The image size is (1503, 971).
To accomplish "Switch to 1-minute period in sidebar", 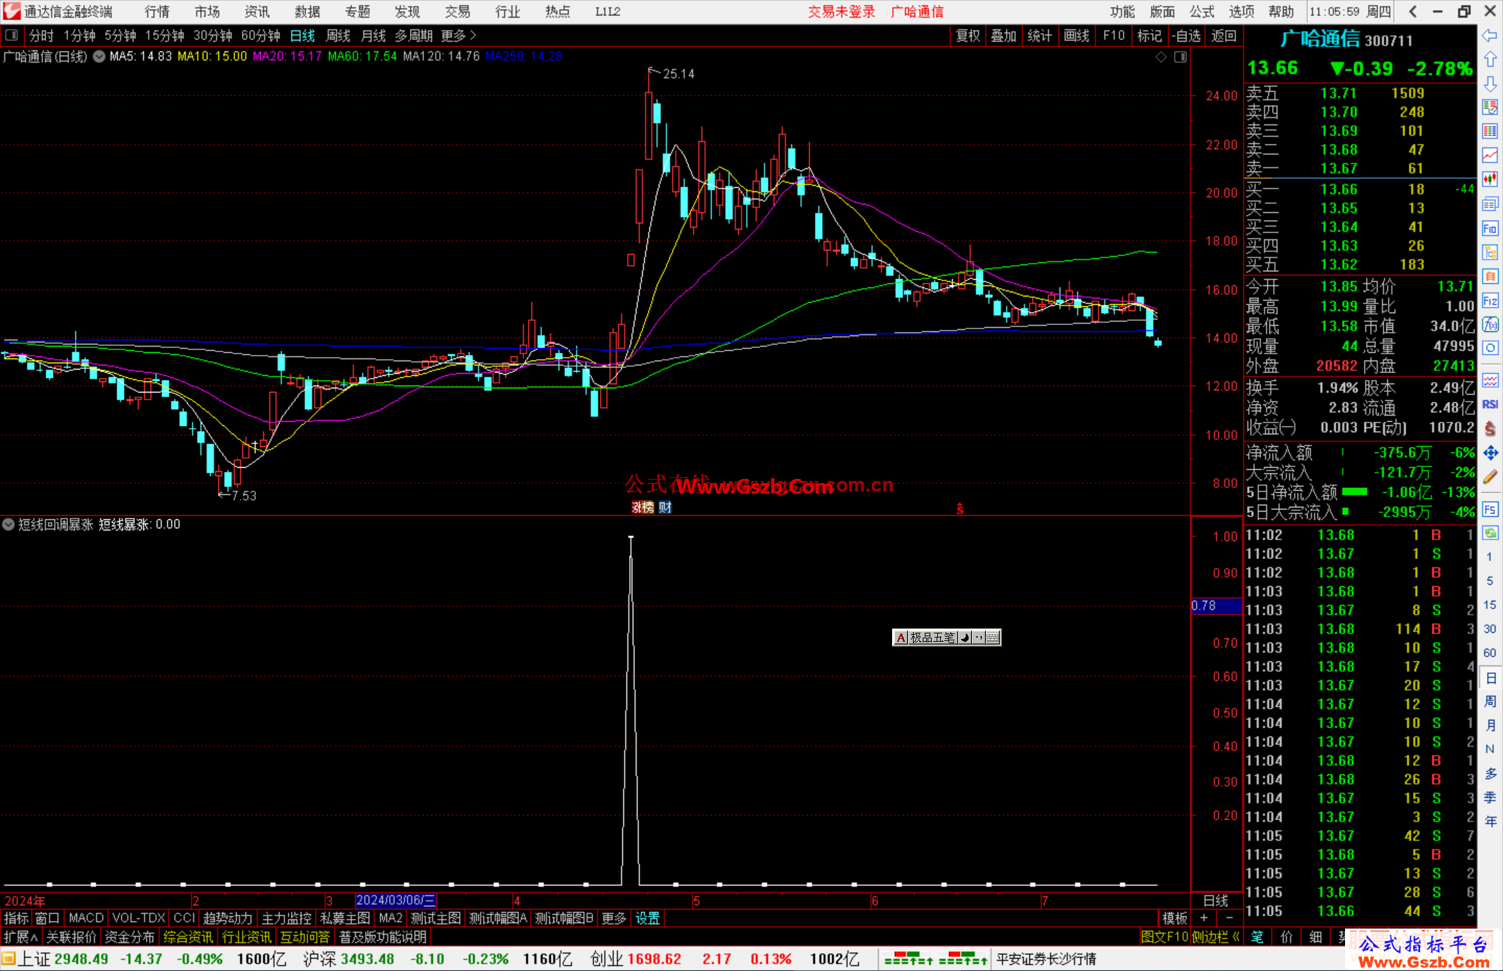I will click(1489, 557).
